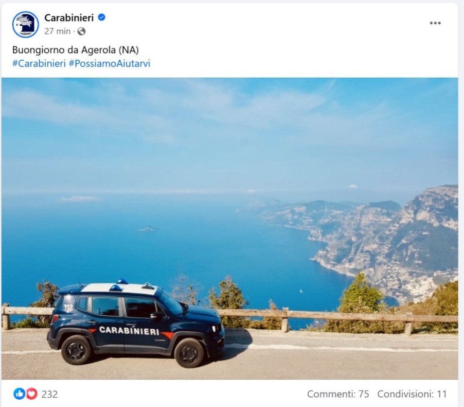Screen dimensions: 464x407
Task: Click the 112 number on the car
Action: pyautogui.click(x=68, y=307)
